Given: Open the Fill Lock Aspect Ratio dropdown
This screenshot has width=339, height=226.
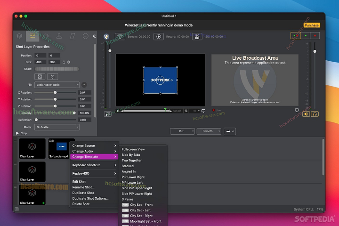Looking at the screenshot, I should [x=57, y=85].
